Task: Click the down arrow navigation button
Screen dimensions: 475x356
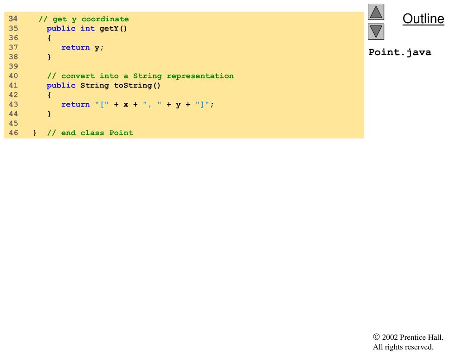Action: click(376, 32)
